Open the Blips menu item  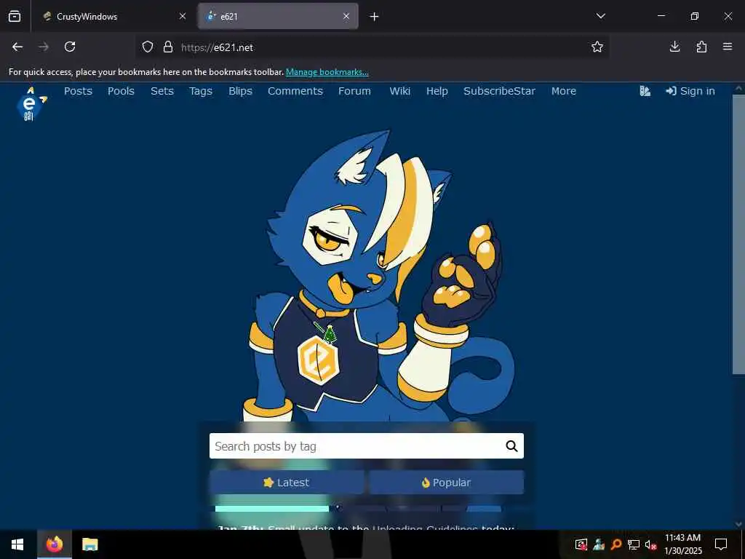[240, 91]
